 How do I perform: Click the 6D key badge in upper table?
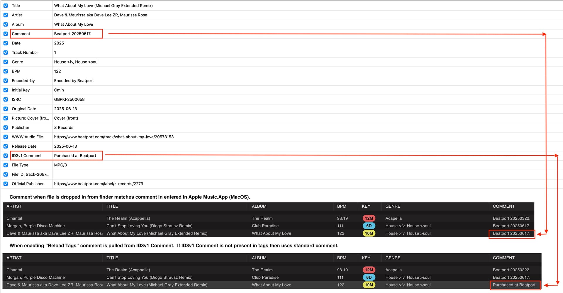coord(369,226)
